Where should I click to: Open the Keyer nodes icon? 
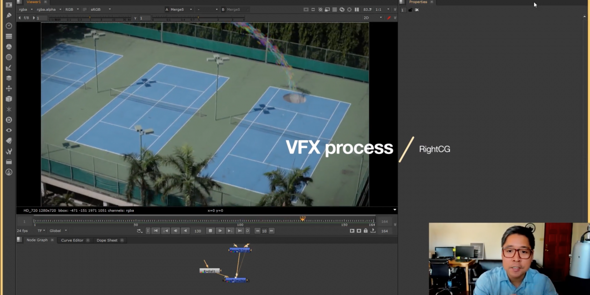pos(9,68)
